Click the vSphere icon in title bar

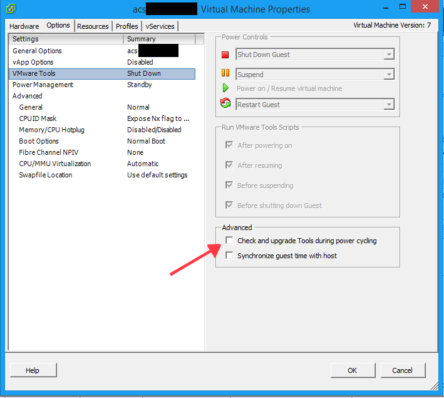click(11, 9)
